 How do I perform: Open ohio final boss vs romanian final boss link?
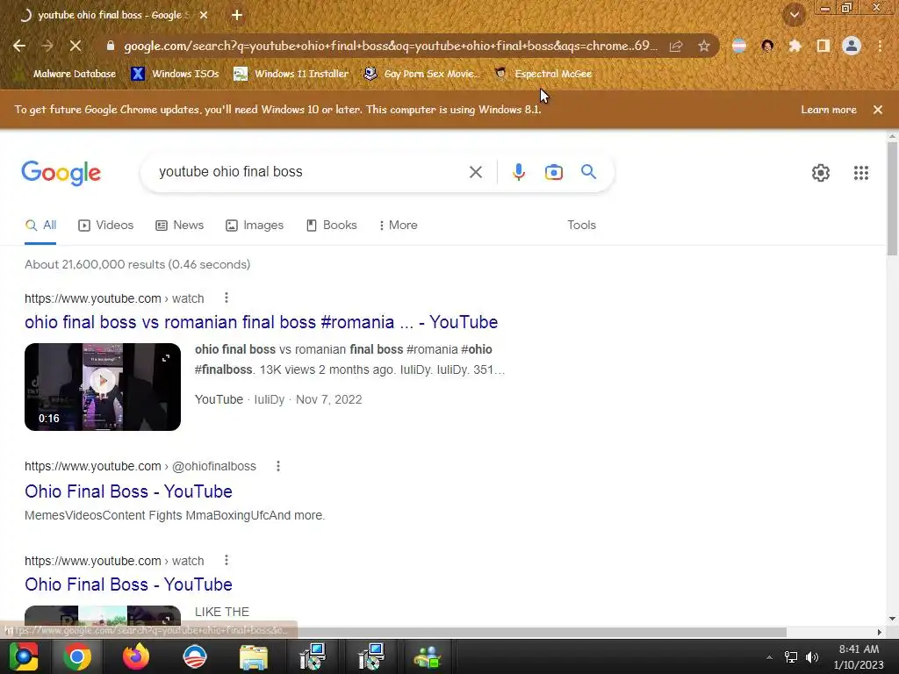click(261, 322)
